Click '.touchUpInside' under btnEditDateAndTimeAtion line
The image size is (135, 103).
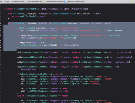(29, 69)
